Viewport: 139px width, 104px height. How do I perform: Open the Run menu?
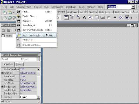(x=46, y=7)
